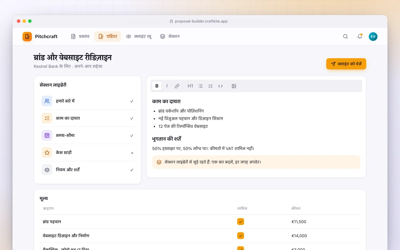Uncheck the ब्रांड पहचान included checkbox
Image resolution: width=400 pixels, height=250 pixels.
241,222
